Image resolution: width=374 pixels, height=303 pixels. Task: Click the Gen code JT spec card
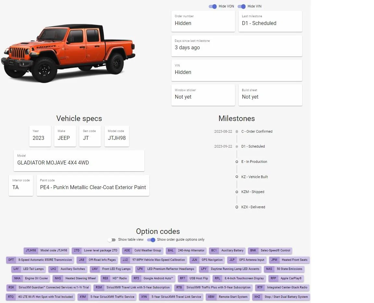pos(90,136)
